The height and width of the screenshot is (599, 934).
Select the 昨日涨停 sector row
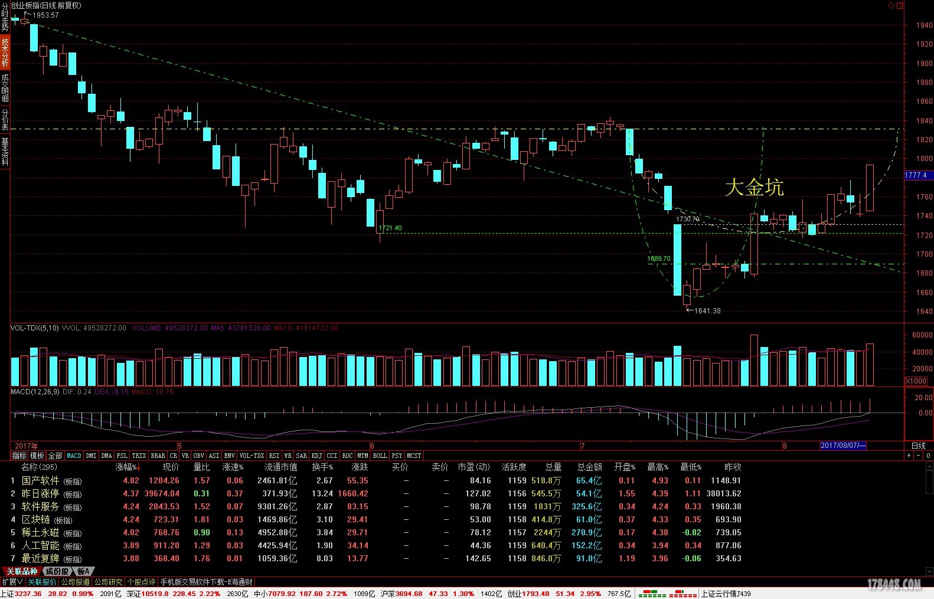(x=378, y=493)
